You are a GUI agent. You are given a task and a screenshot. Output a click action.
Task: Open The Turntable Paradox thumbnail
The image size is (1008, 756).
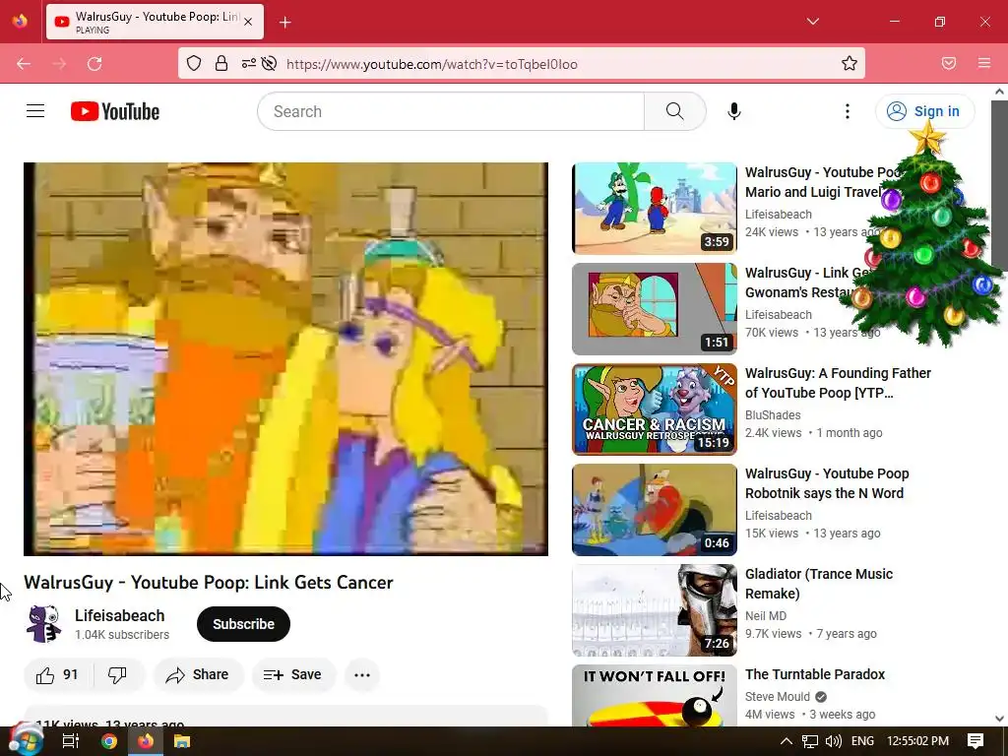pos(655,696)
